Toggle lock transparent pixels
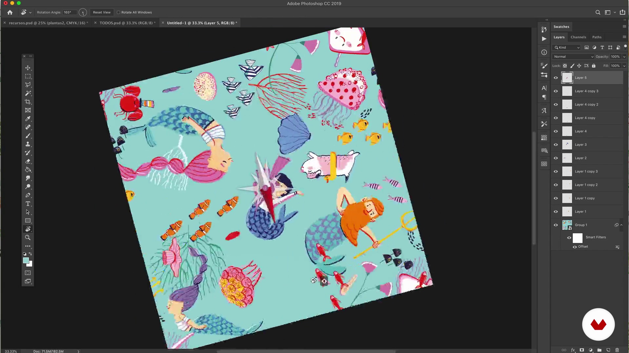Image resolution: width=629 pixels, height=353 pixels. 565,66
